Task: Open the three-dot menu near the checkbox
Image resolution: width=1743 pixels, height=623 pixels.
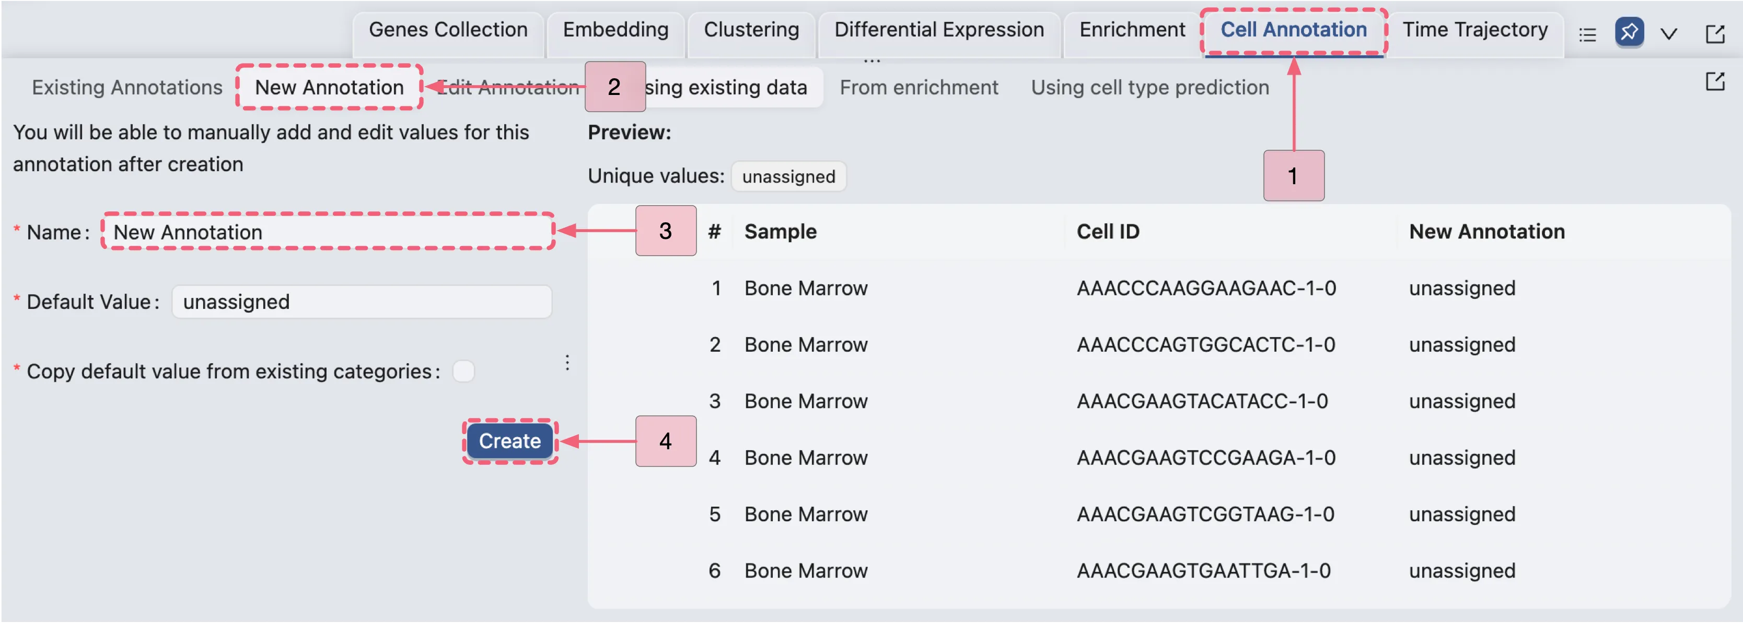Action: 567,363
